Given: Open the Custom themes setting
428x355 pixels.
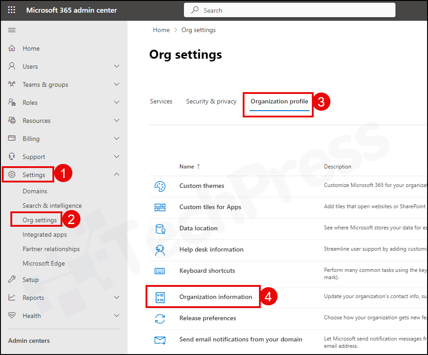Looking at the screenshot, I should point(202,186).
